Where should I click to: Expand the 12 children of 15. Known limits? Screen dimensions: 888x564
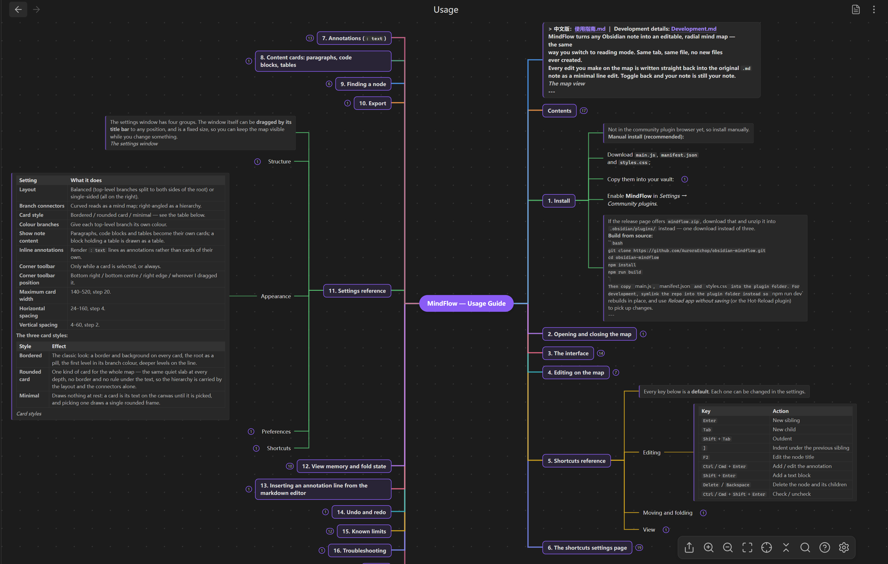(330, 531)
